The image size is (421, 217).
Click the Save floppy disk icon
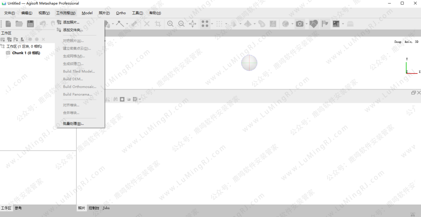30,24
